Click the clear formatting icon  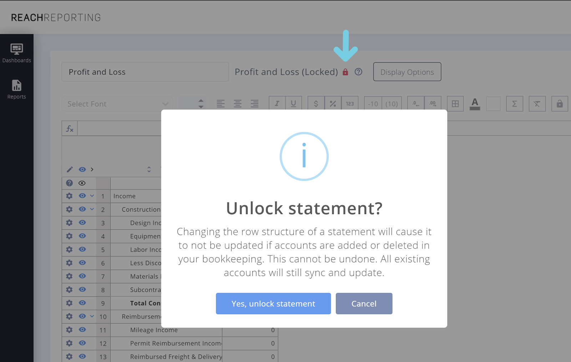pyautogui.click(x=537, y=104)
